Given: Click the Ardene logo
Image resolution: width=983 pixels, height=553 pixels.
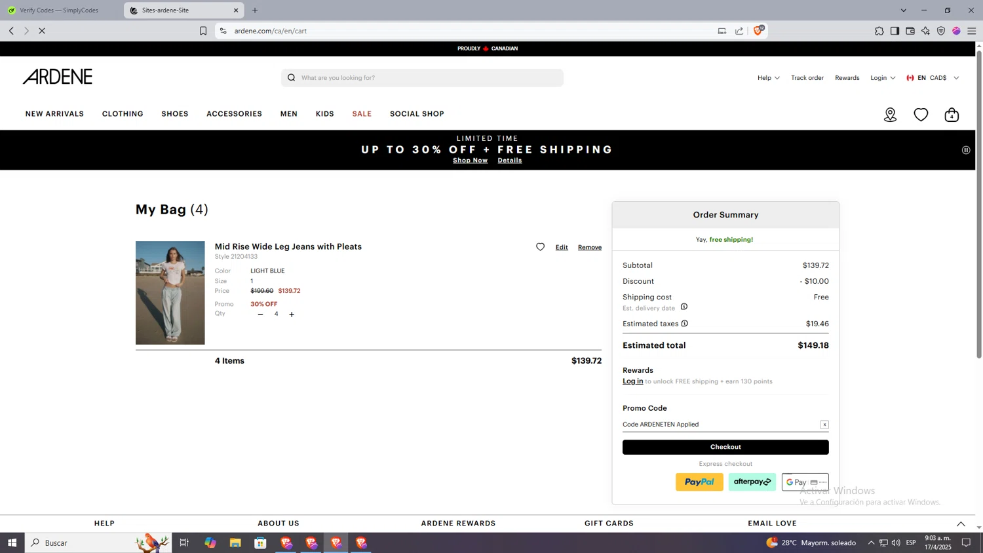Looking at the screenshot, I should click(58, 77).
